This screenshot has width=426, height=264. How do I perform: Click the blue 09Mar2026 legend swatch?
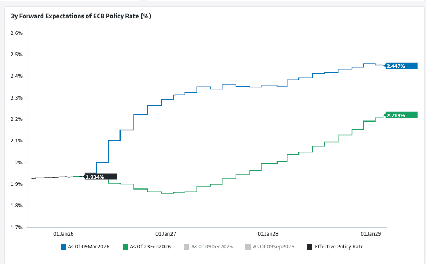63,247
